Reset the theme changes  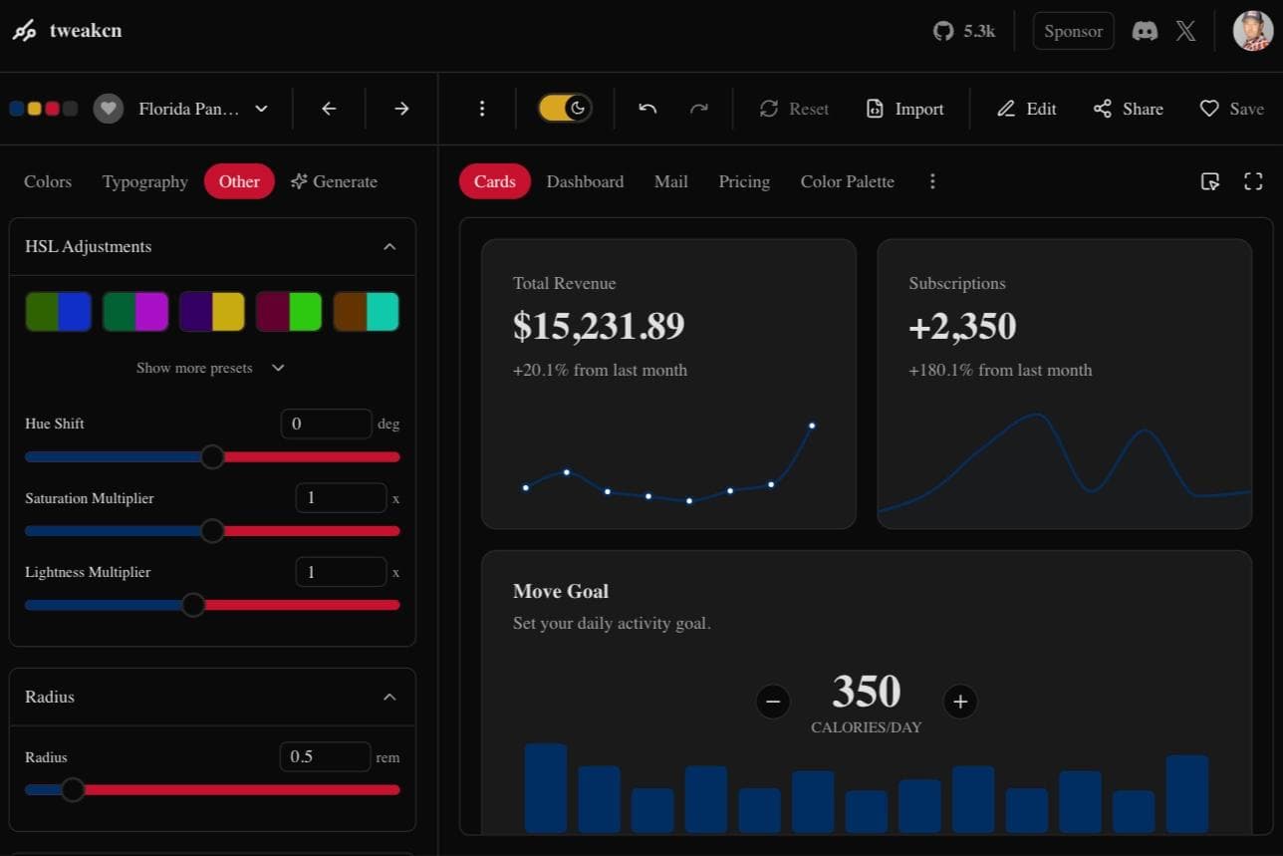(794, 109)
